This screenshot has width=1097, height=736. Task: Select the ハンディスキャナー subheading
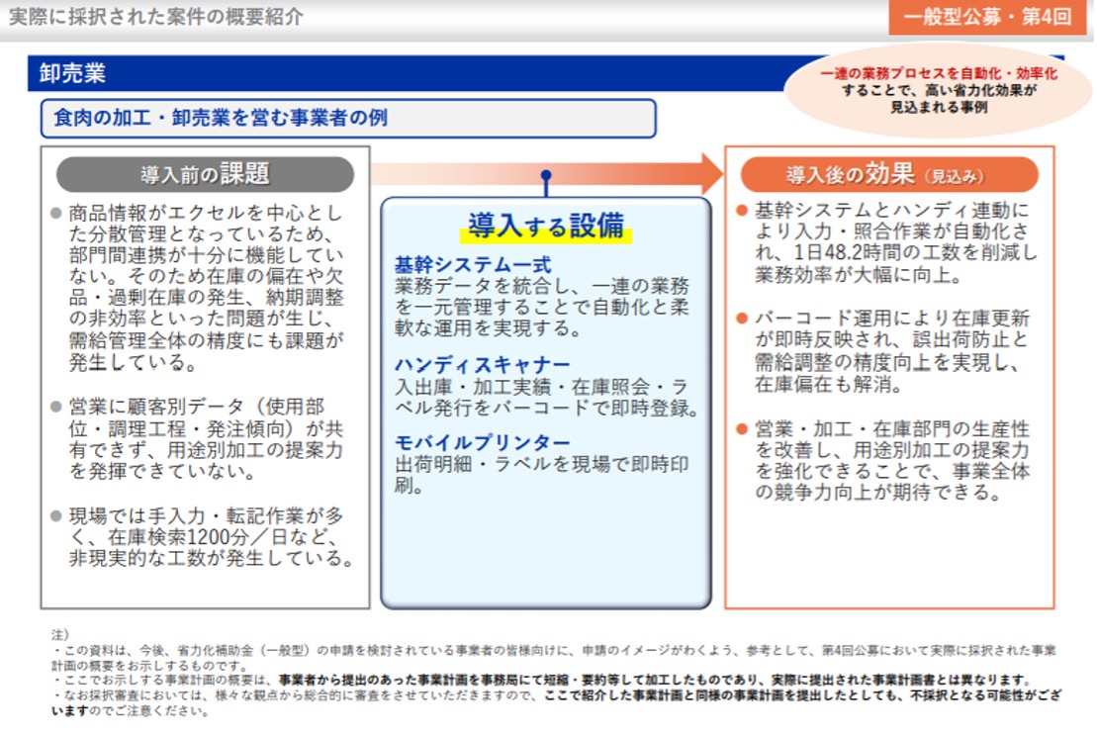(x=483, y=364)
